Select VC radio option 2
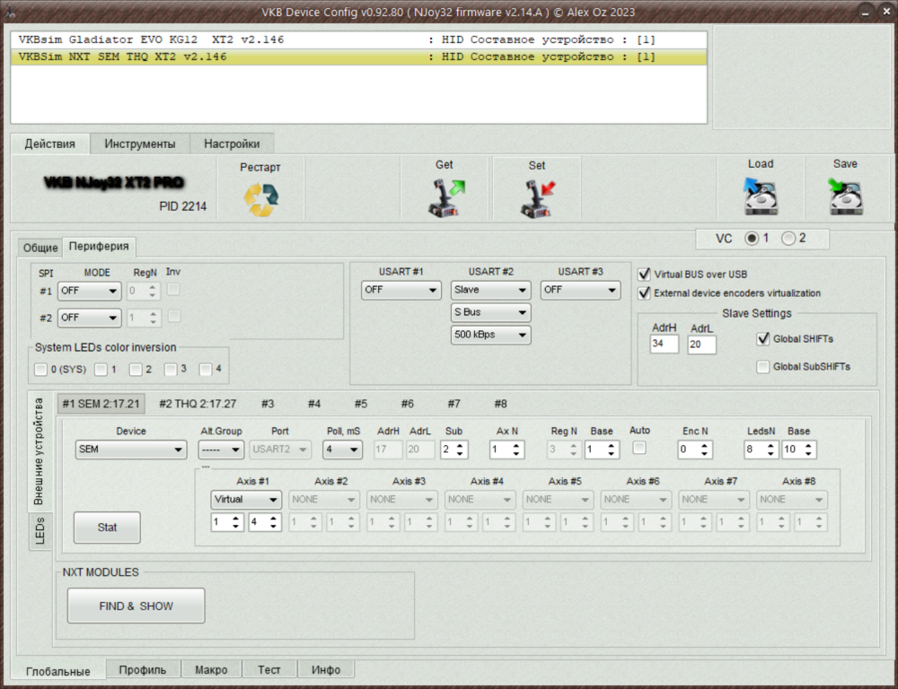 point(788,239)
